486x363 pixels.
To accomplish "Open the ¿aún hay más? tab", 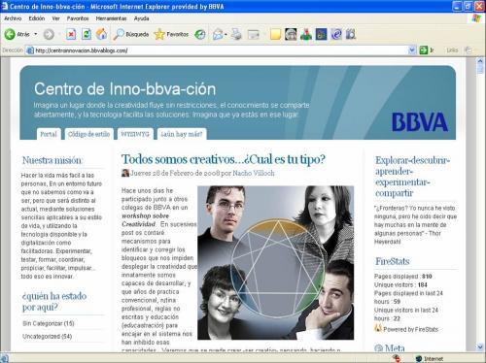I will 182,134.
